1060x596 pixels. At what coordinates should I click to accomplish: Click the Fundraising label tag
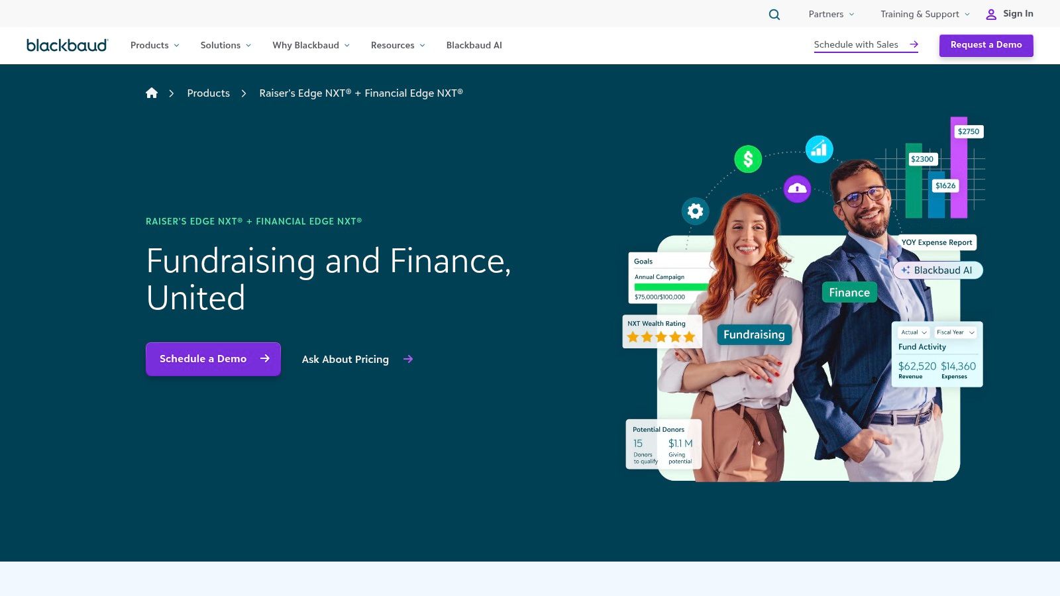point(754,334)
